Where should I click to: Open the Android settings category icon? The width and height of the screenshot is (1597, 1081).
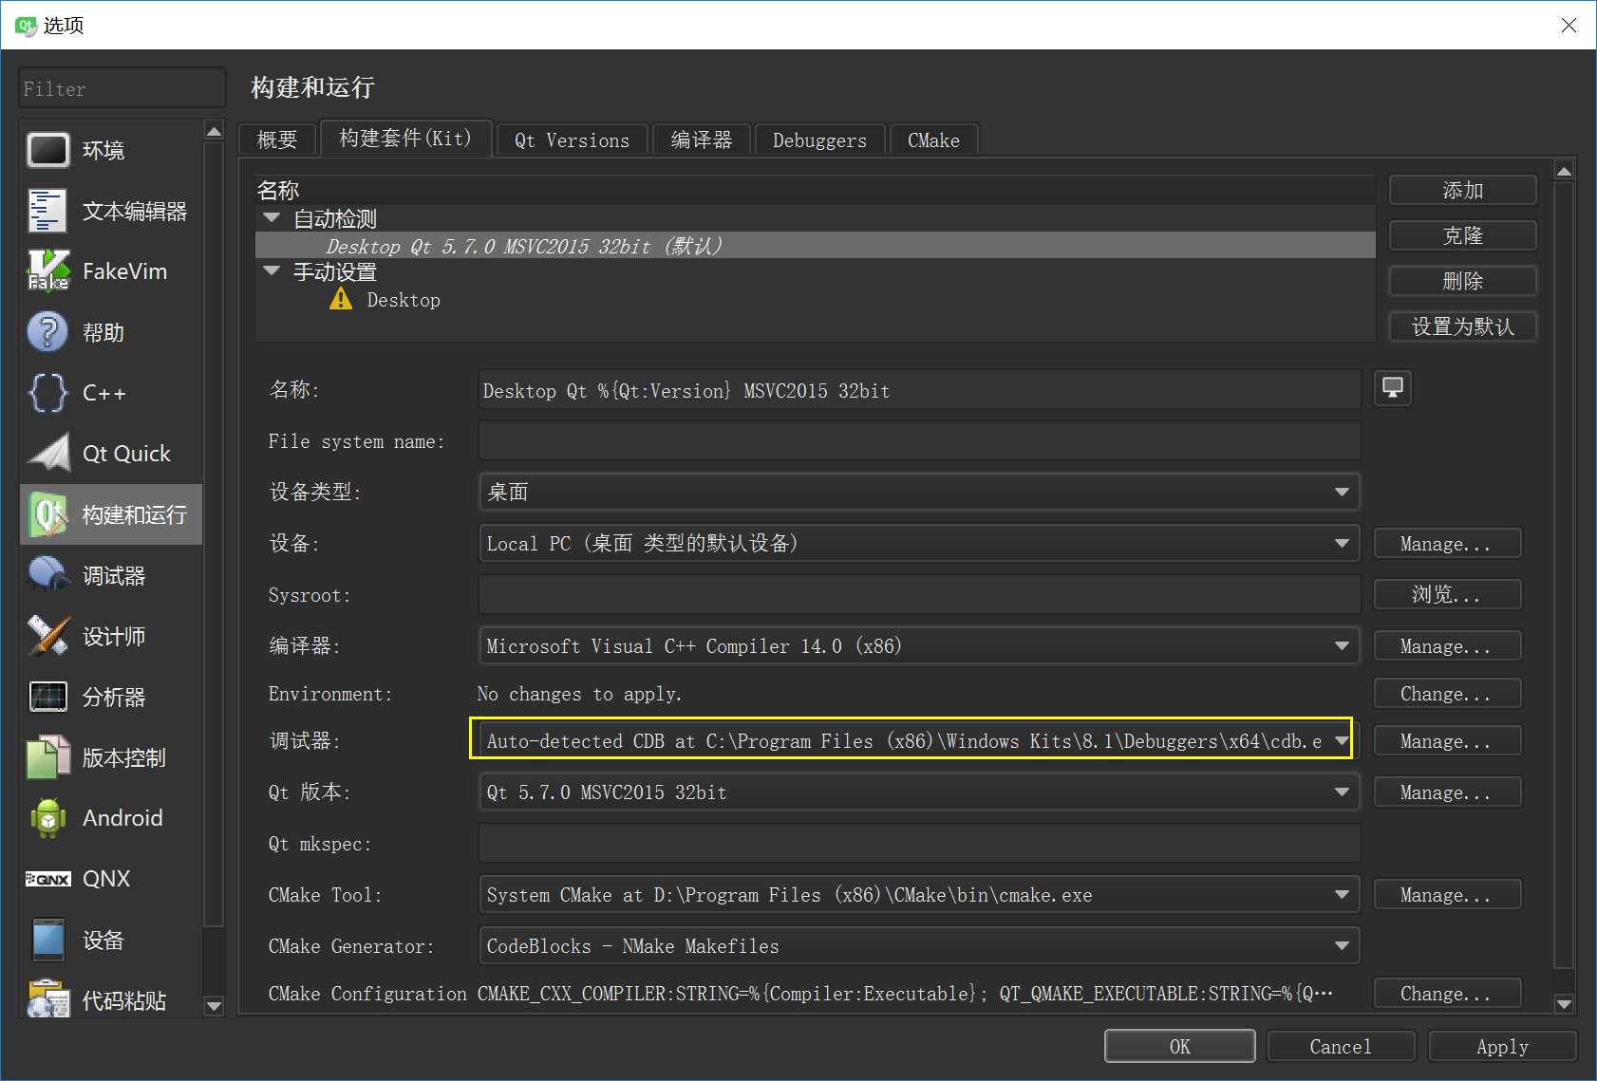pyautogui.click(x=47, y=818)
